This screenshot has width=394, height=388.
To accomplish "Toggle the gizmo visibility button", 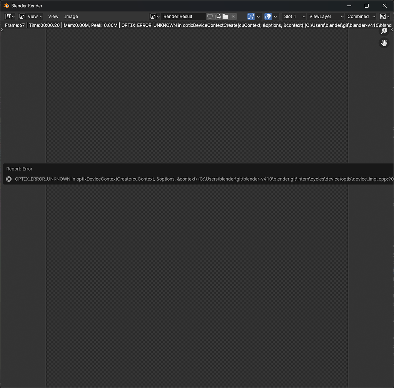I will [x=251, y=17].
